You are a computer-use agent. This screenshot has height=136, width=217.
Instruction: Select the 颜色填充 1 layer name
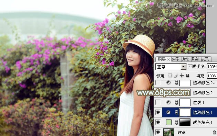coord(203,122)
